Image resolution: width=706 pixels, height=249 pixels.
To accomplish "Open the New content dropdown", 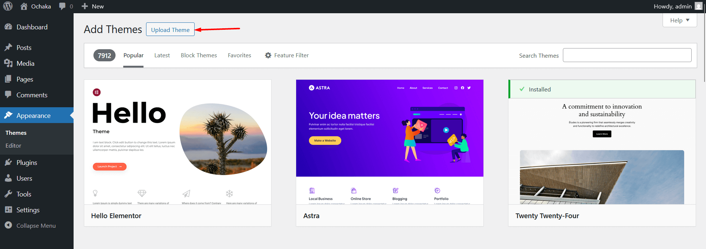I will [93, 6].
